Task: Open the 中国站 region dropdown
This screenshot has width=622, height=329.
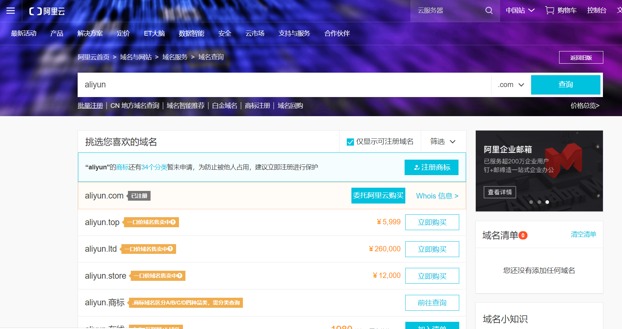Action: pyautogui.click(x=520, y=10)
